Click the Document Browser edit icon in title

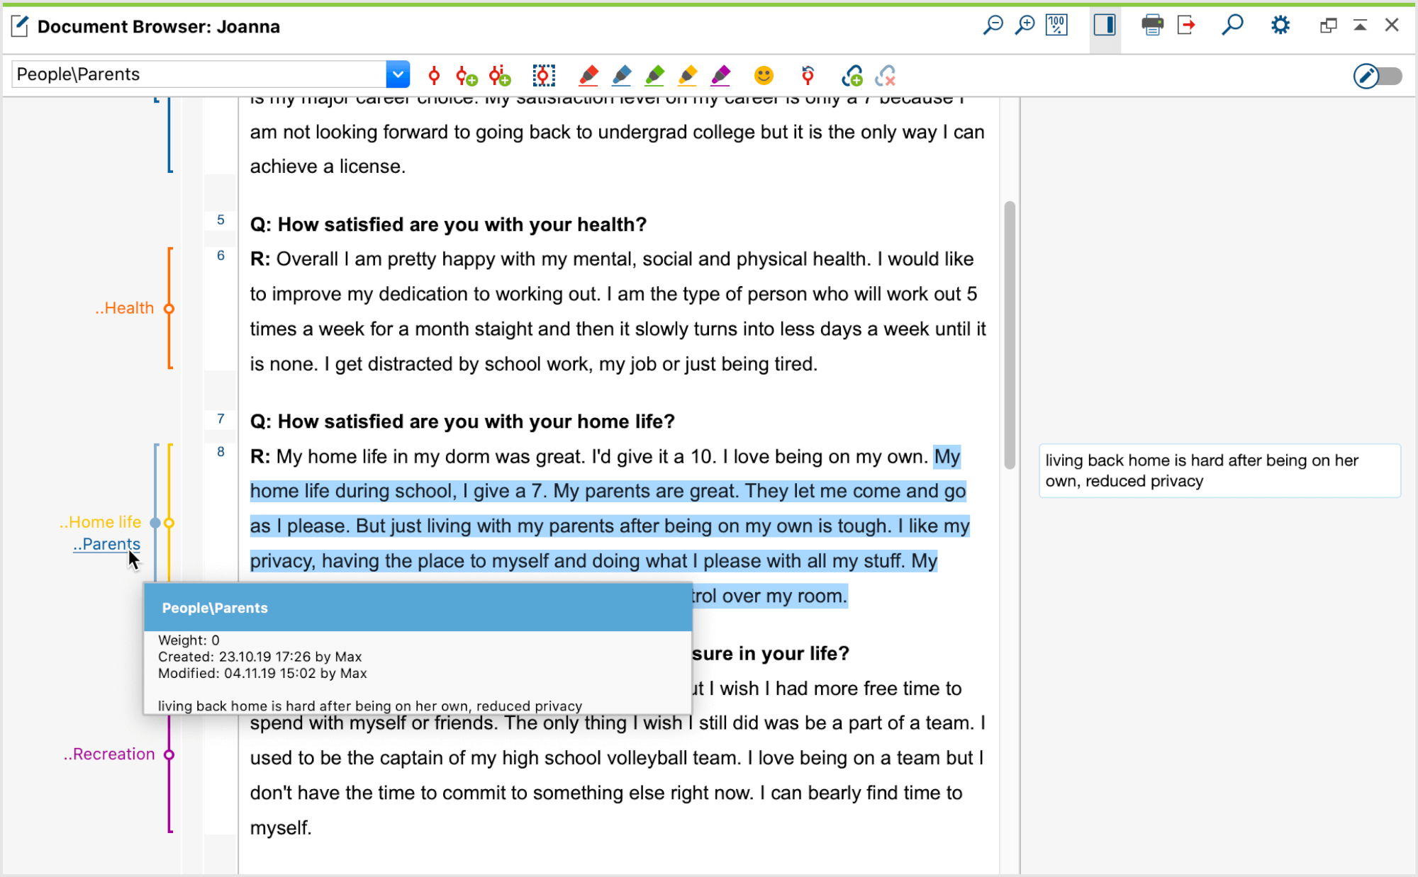(x=20, y=26)
